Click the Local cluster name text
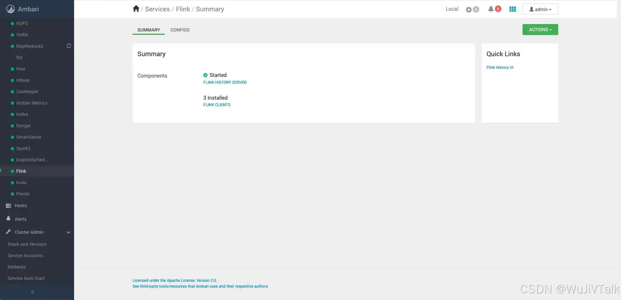This screenshot has height=300, width=621. (452, 9)
